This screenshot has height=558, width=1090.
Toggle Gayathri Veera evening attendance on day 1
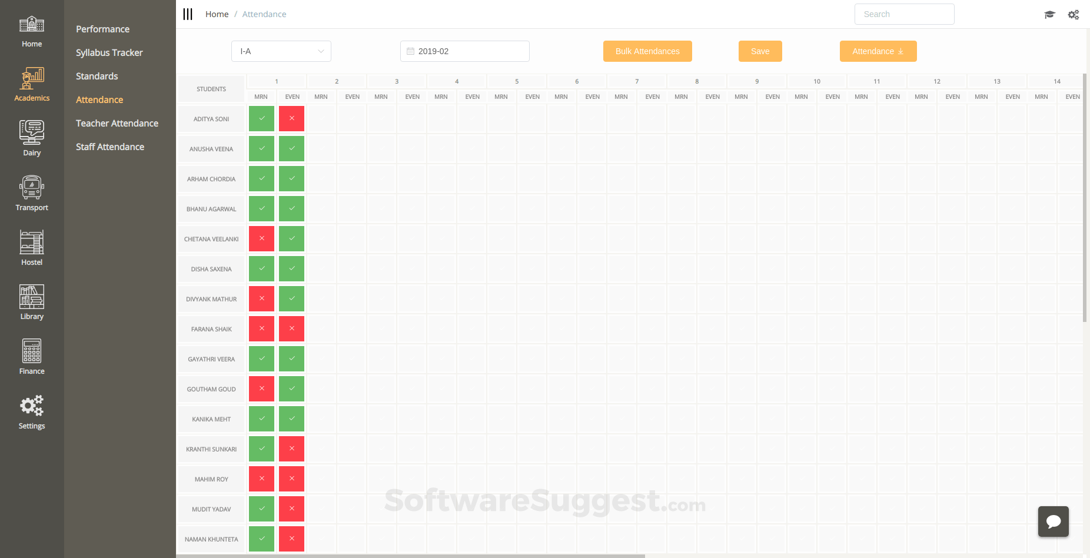click(292, 358)
